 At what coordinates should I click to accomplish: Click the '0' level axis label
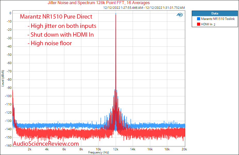click(x=10, y=13)
